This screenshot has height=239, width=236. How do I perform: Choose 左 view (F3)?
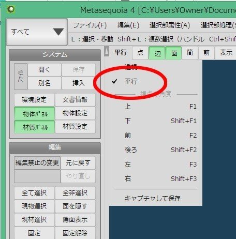156,165
